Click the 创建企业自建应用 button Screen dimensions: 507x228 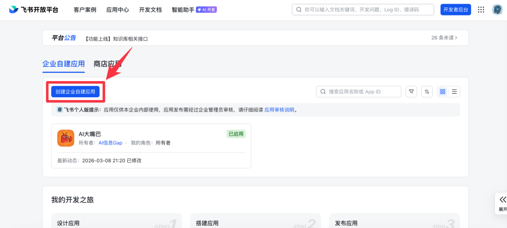click(x=75, y=91)
